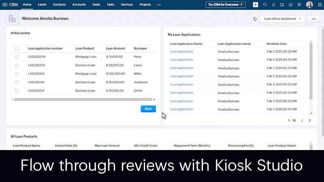Open the quick create plus icon
The image size is (324, 182).
coord(256,4)
